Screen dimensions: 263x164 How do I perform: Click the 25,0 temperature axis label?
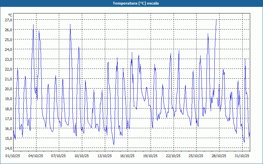9,40
